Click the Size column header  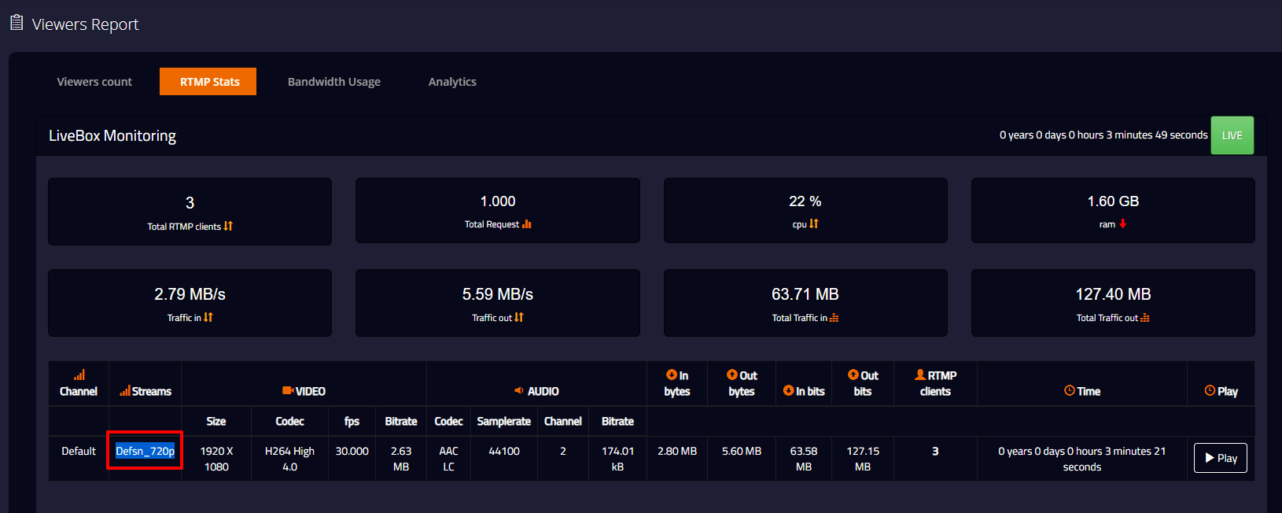[216, 421]
